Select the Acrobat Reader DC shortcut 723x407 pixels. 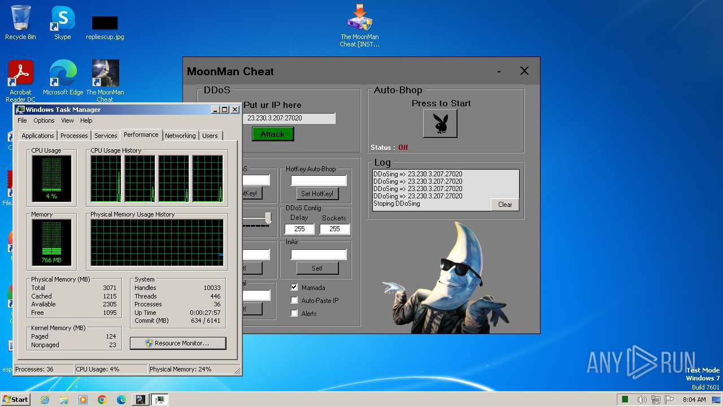(x=20, y=81)
